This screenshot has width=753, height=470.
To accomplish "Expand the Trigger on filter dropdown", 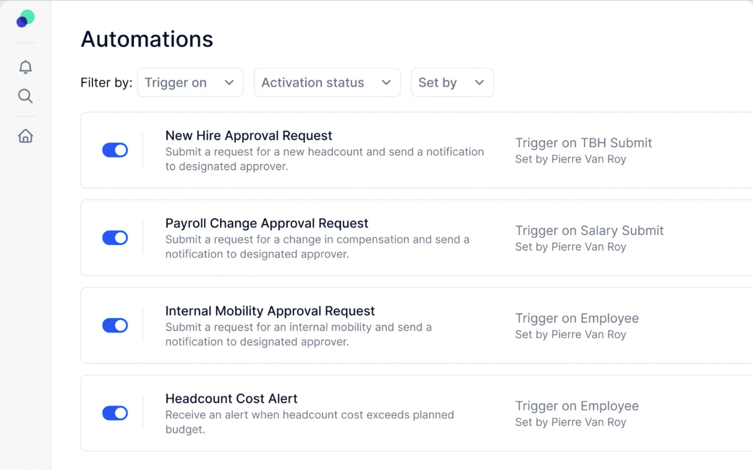I will [190, 82].
